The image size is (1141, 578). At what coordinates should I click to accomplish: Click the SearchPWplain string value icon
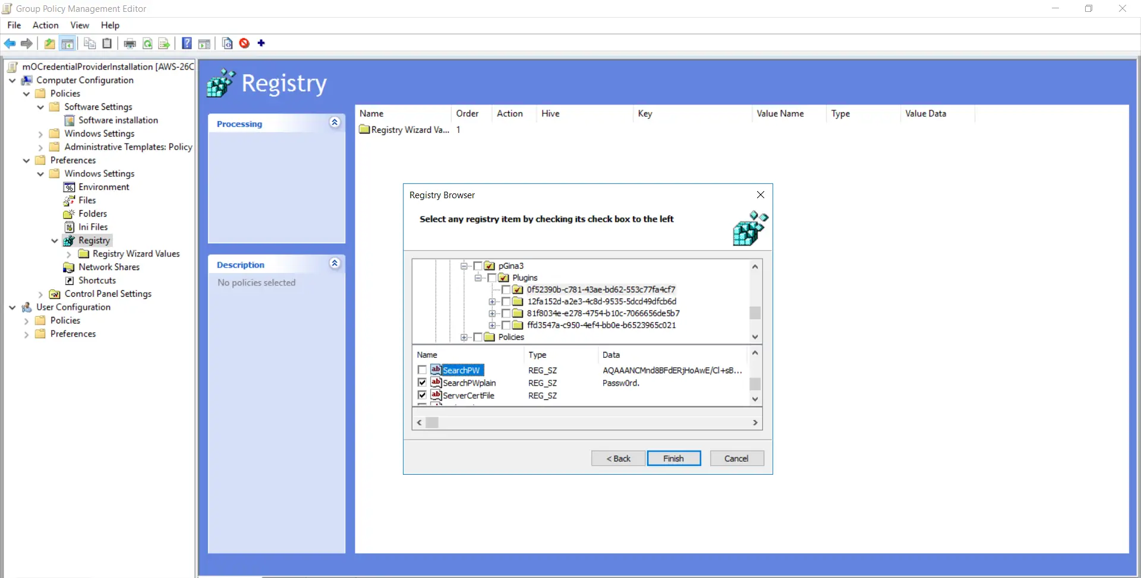436,382
